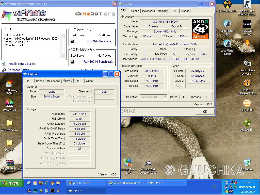260x195 pixels.
Task: Click the AMD 64 Athlon logo
Action: pos(200,29)
